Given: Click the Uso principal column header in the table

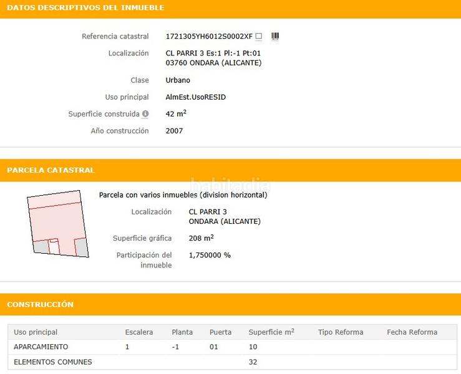Looking at the screenshot, I should pos(36,332).
